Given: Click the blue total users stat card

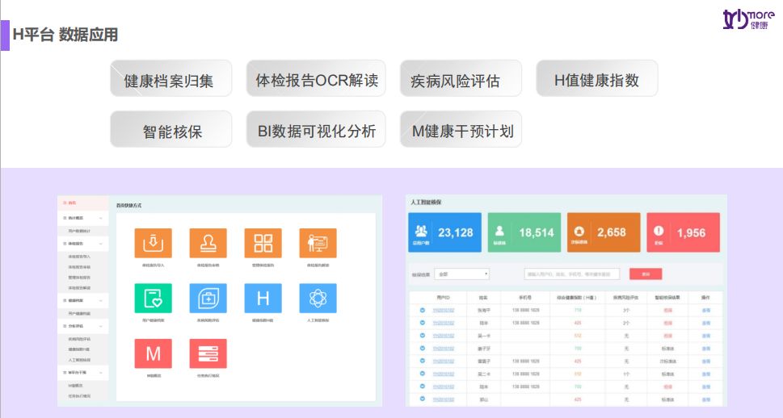Looking at the screenshot, I should coord(444,232).
